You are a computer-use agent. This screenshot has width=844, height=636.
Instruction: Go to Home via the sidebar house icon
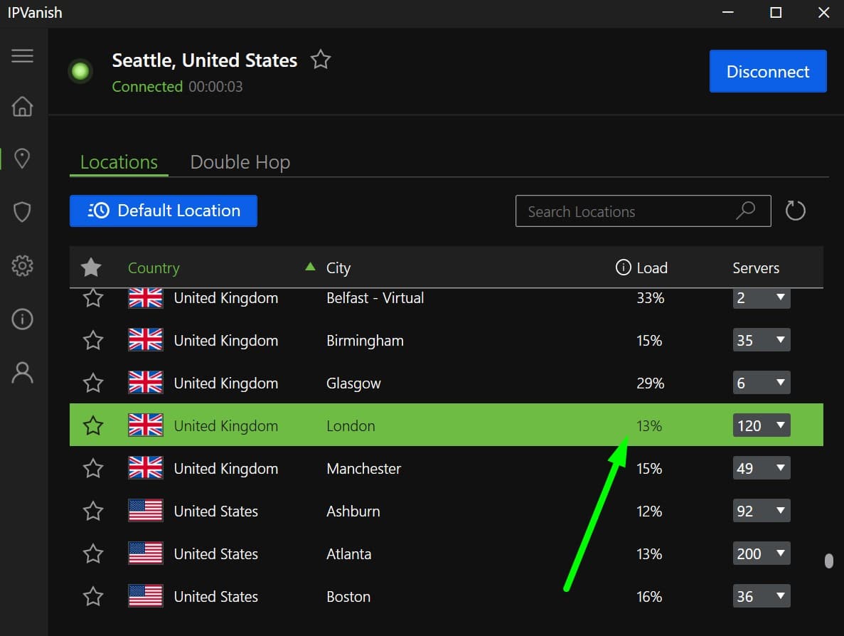22,106
